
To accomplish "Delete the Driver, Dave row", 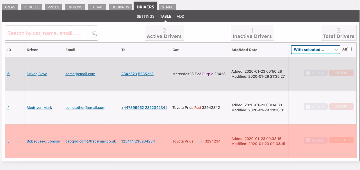I will coord(341,73).
